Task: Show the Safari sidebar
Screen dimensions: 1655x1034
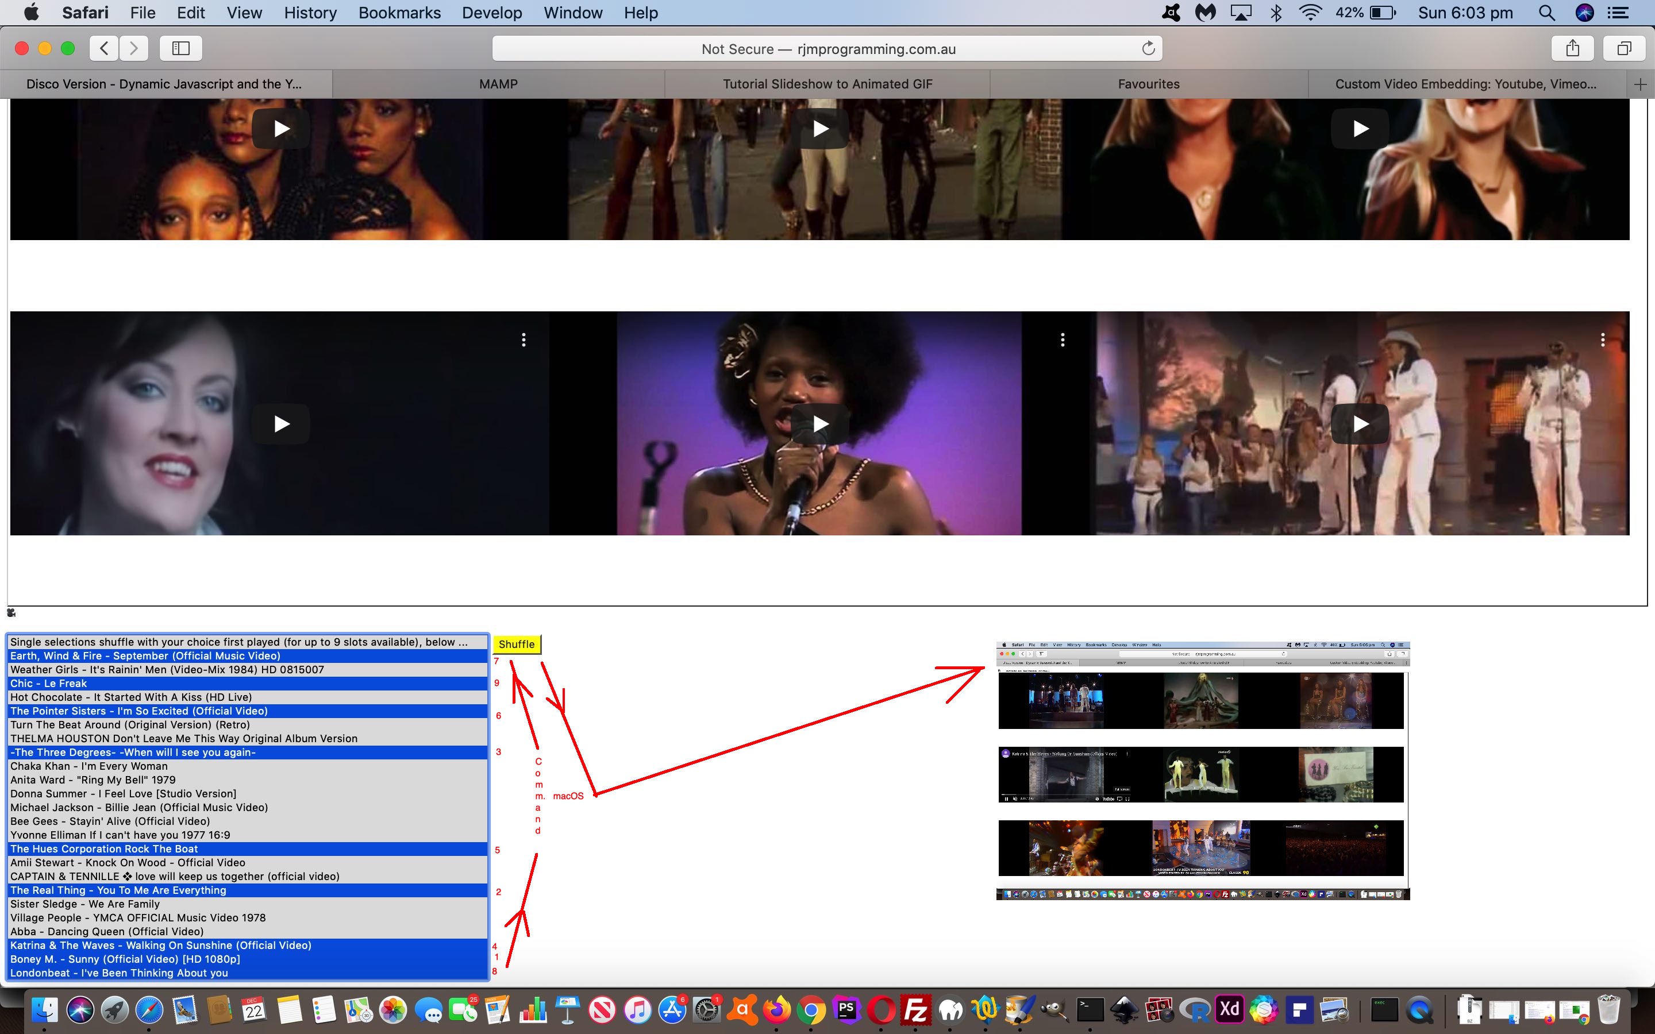Action: click(x=180, y=48)
